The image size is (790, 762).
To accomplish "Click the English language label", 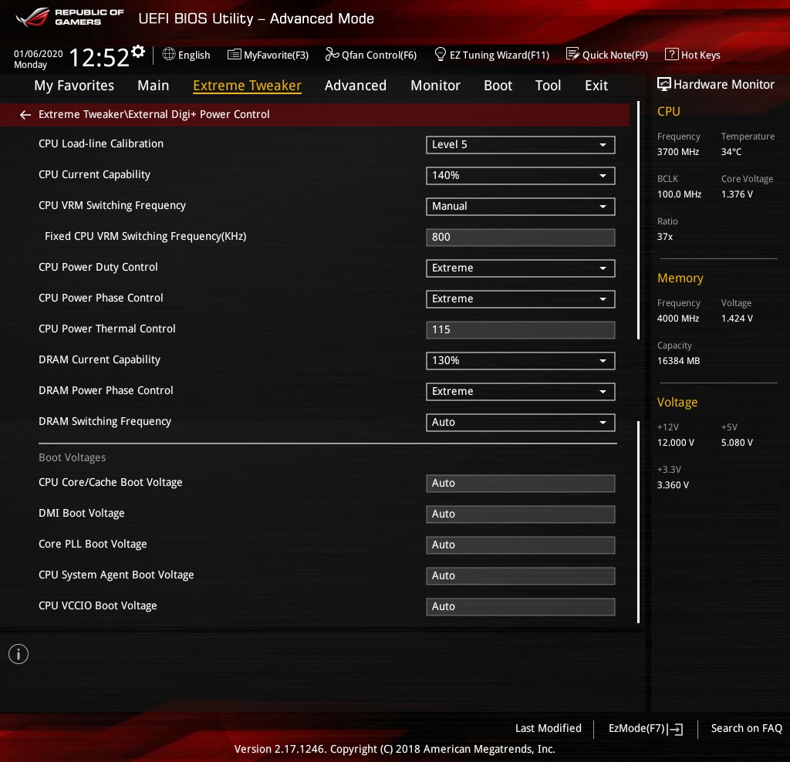I will (x=194, y=55).
